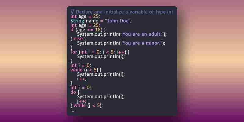Click the line "j++;"
The width and height of the screenshot is (244, 122).
[82, 101]
